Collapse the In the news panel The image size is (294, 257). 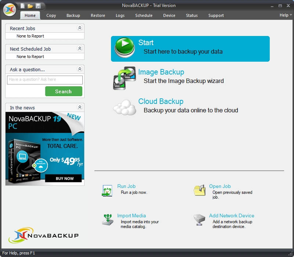[x=80, y=107]
